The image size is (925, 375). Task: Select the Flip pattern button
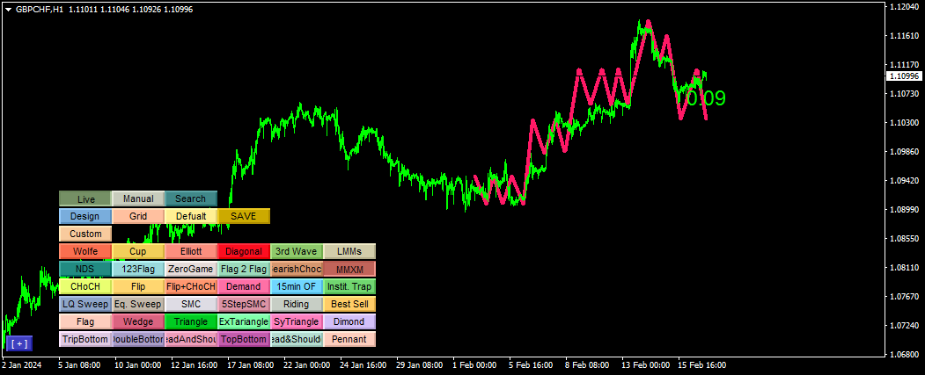pyautogui.click(x=138, y=286)
